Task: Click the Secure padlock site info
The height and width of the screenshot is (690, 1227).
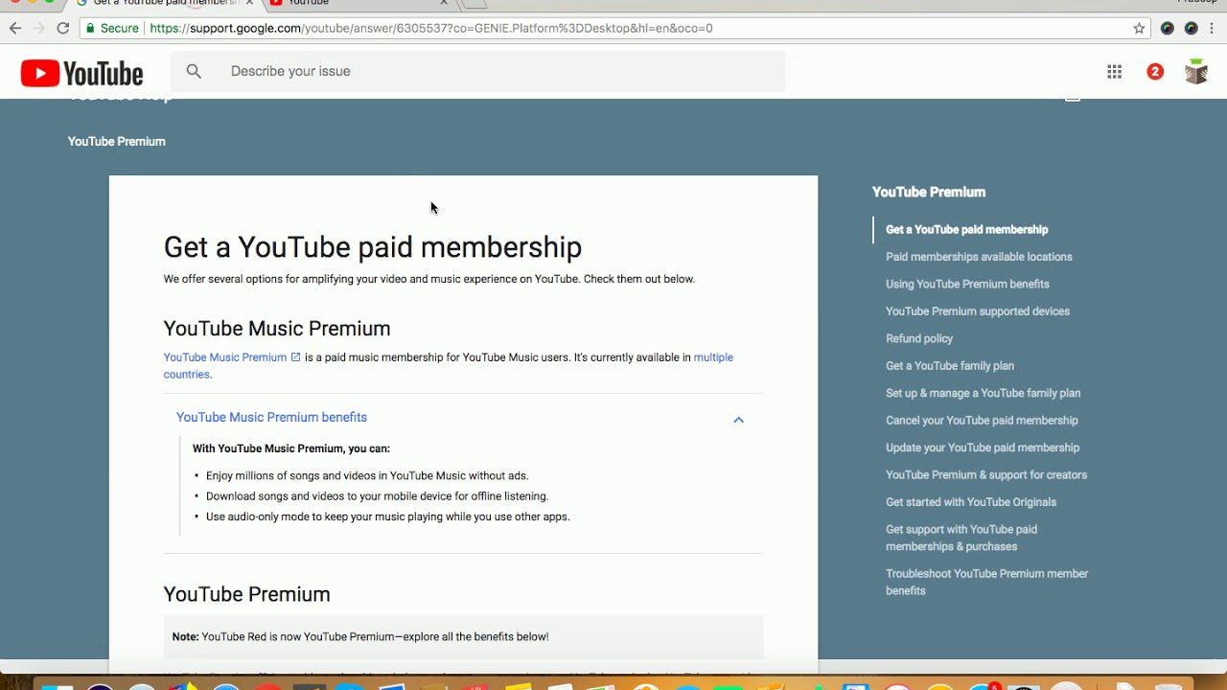Action: (111, 28)
